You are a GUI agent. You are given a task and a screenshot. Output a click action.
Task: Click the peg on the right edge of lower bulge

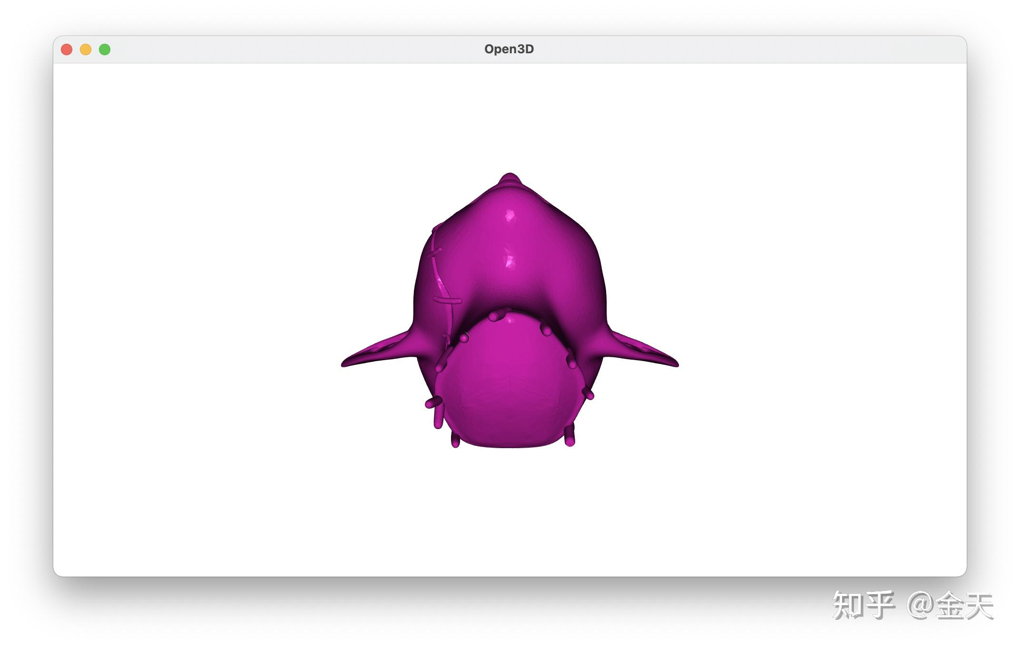pyautogui.click(x=588, y=394)
